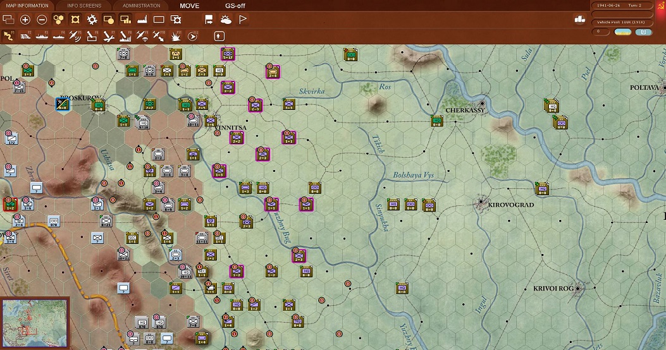Switch to the Info Screens tab
Viewport: 666px width, 350px height.
84,6
